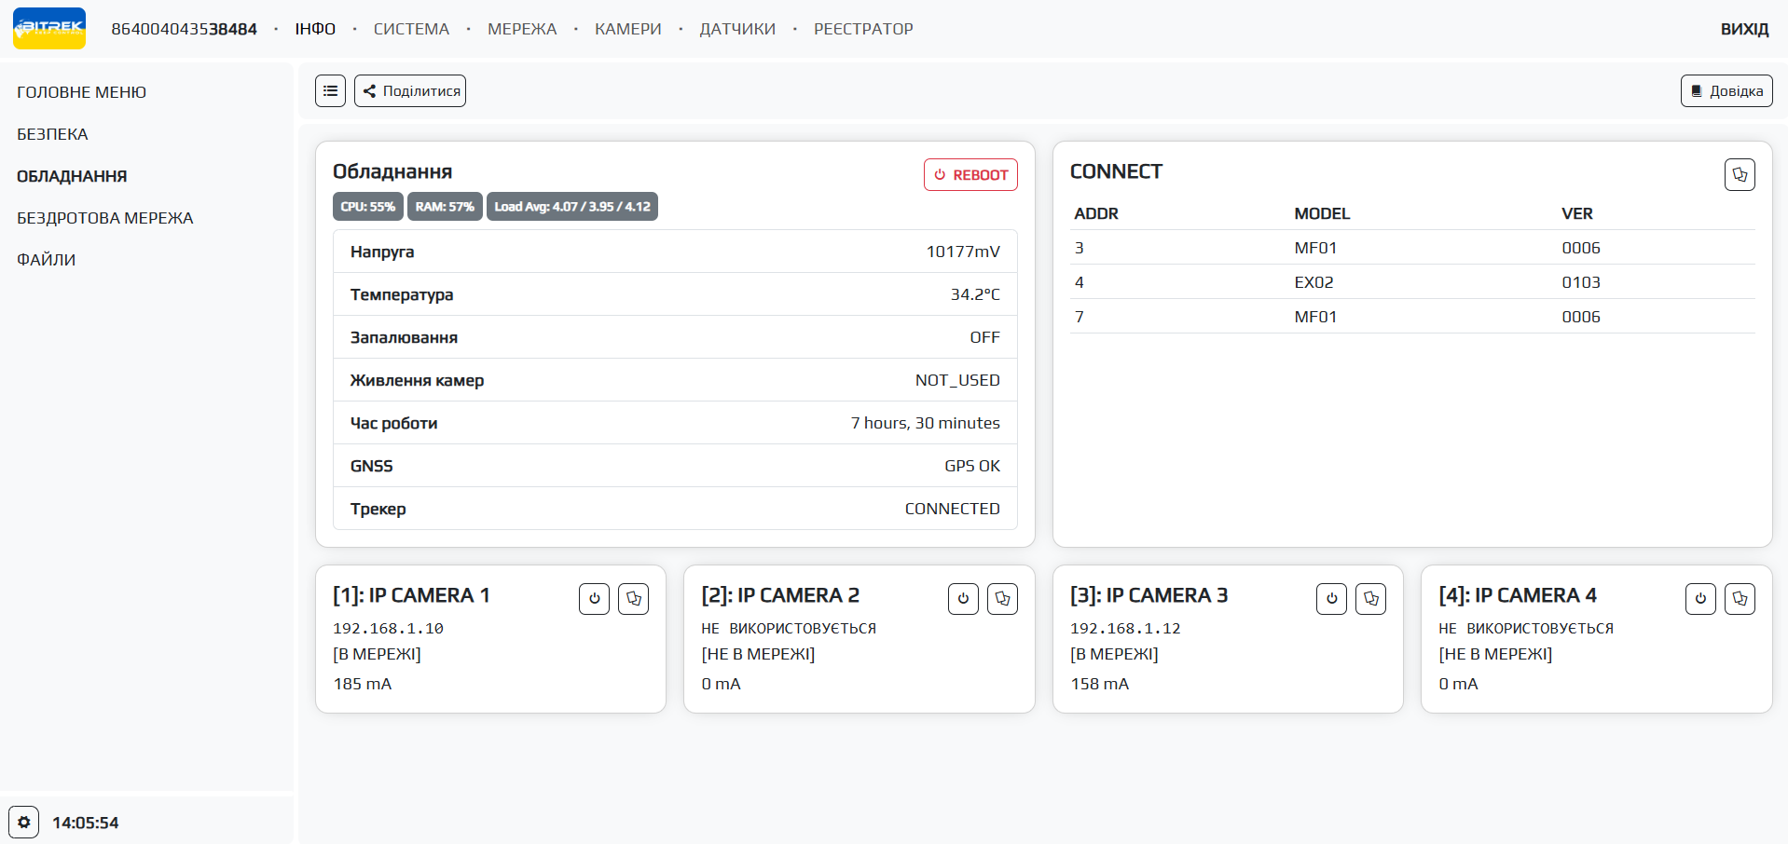Open settings via the gear icon
Screen dimensions: 1788x844
point(24,823)
